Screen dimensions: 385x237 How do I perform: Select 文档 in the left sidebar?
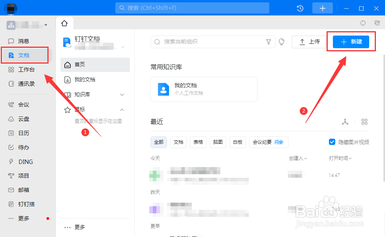click(25, 55)
